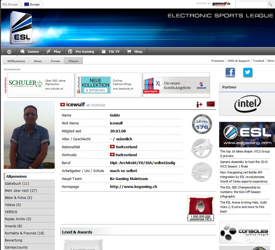The image size is (275, 250).
Task: Click the globe icon in navigation bar
Action: coord(9,52)
